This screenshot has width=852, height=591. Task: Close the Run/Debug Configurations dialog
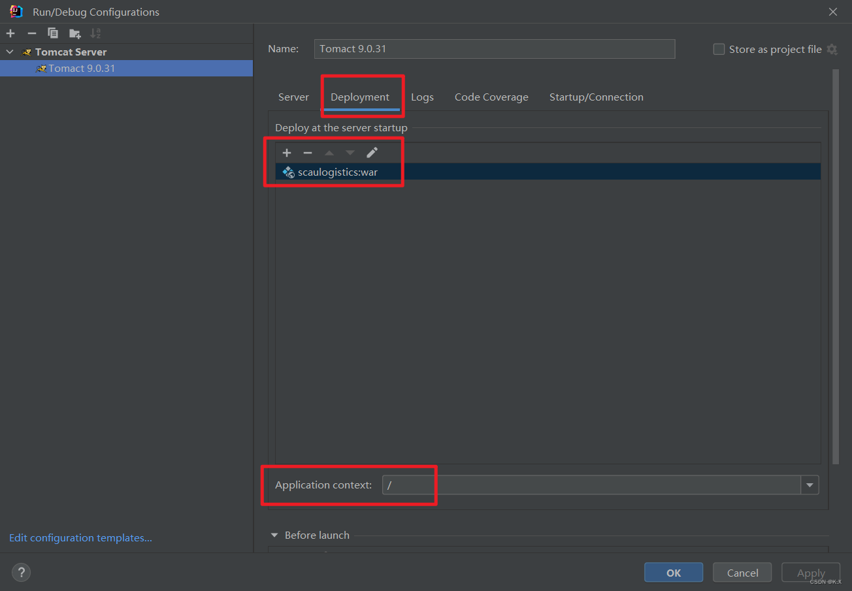pyautogui.click(x=833, y=12)
